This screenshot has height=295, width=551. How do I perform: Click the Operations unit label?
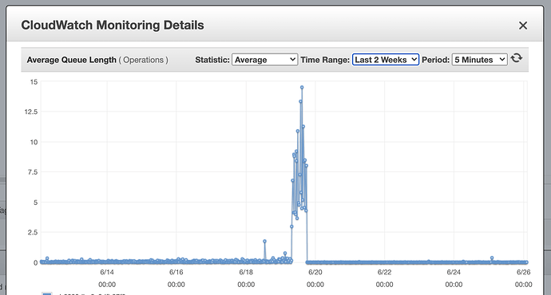144,60
